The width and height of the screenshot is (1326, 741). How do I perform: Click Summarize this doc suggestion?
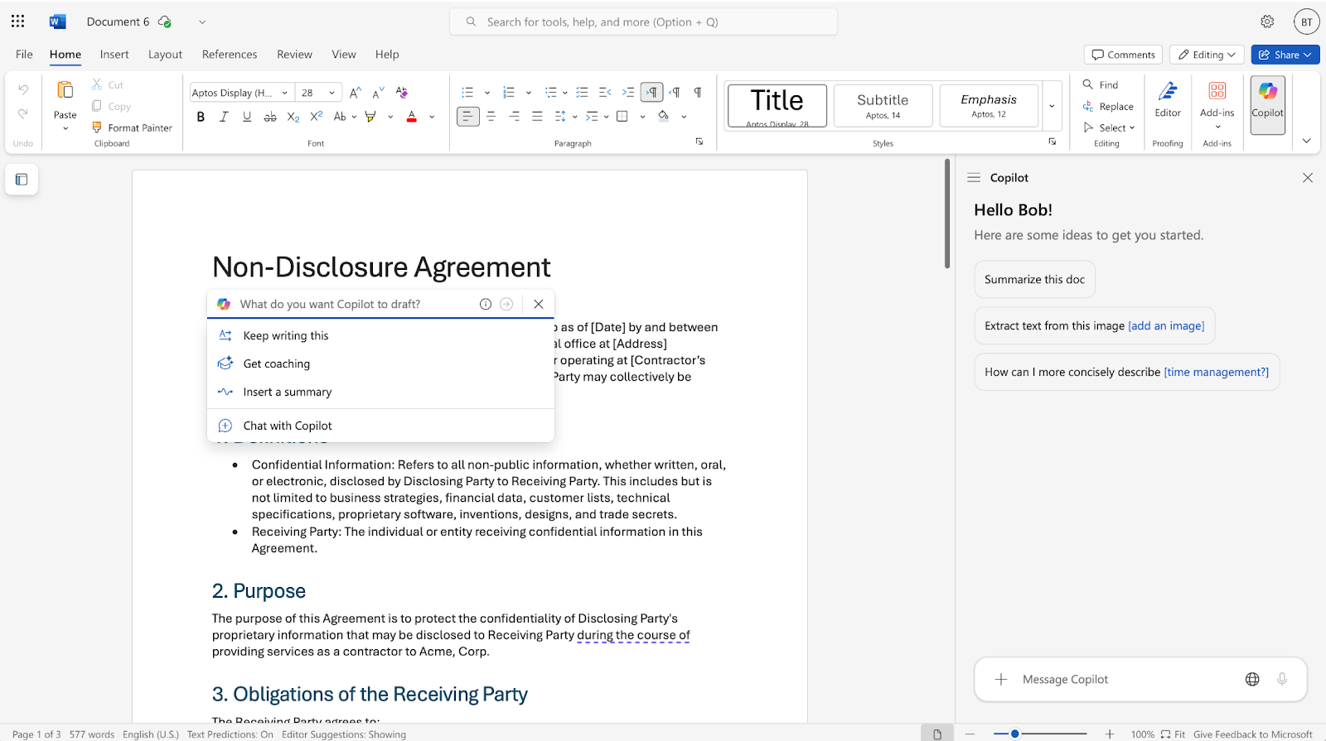[x=1034, y=279]
